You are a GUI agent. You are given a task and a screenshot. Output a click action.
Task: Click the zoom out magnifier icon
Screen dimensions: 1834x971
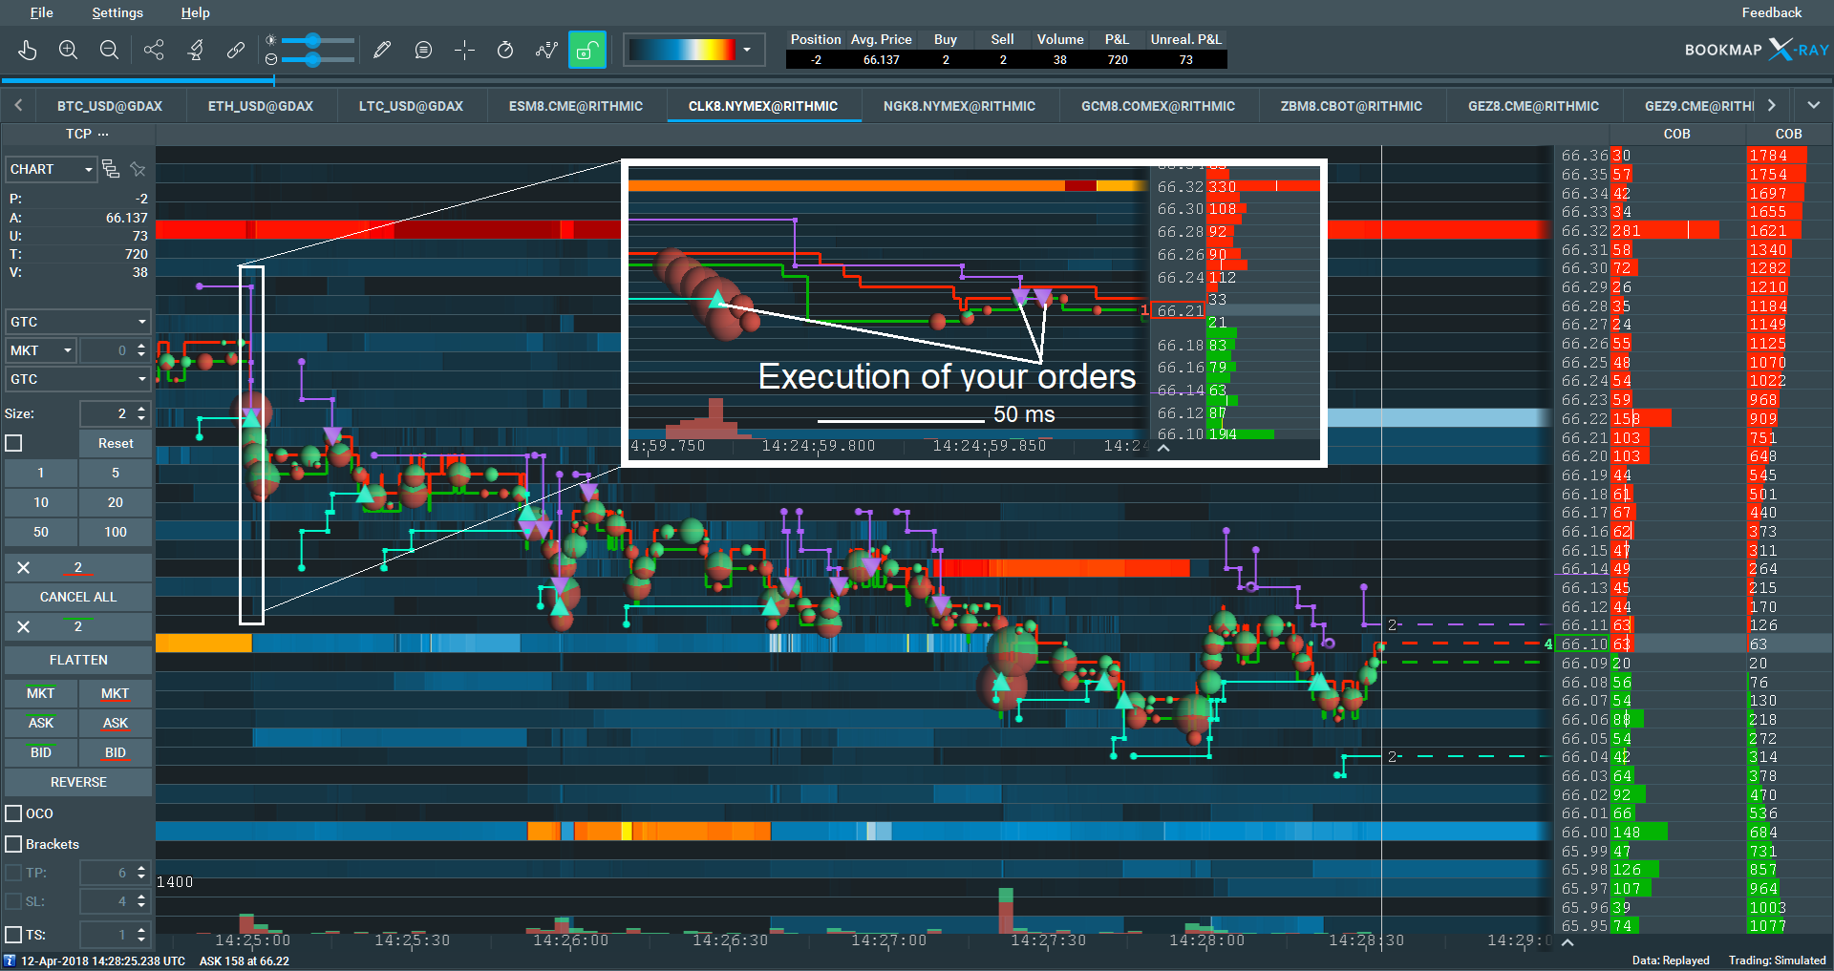click(109, 50)
